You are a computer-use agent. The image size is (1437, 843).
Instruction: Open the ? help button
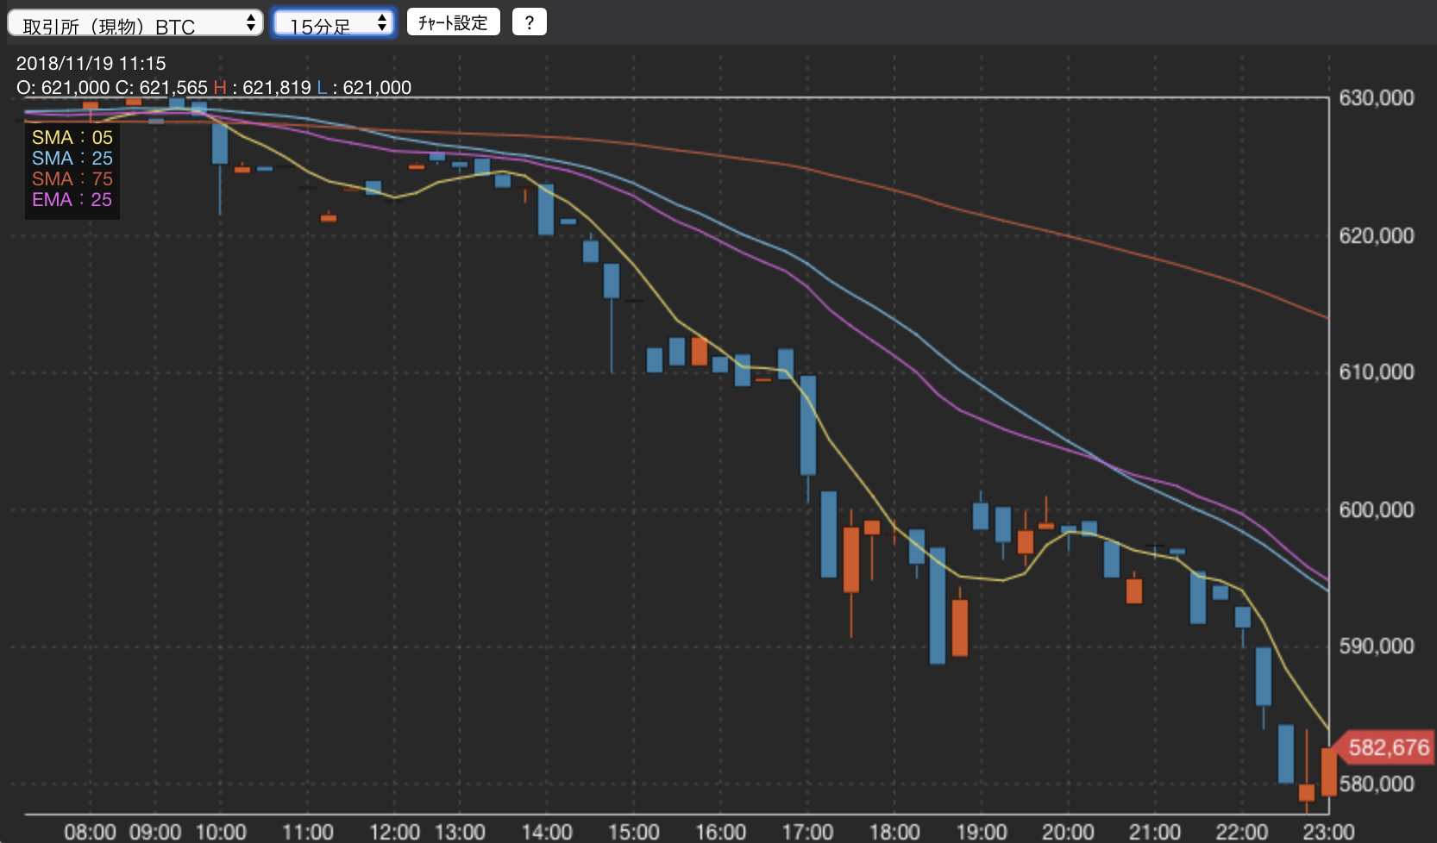[530, 22]
